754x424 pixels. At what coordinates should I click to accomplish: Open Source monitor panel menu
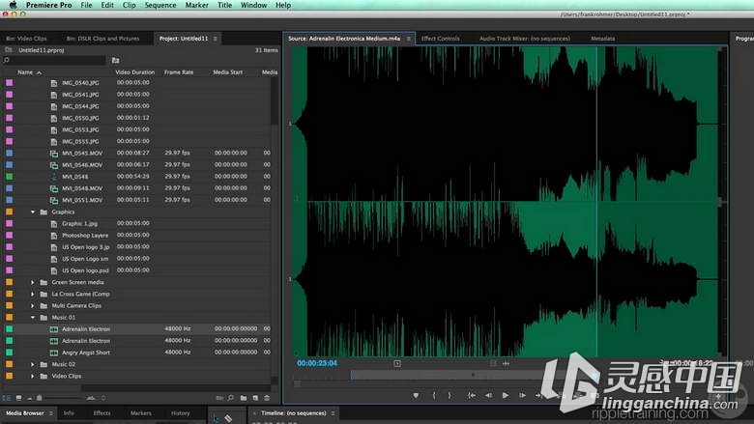(x=409, y=39)
